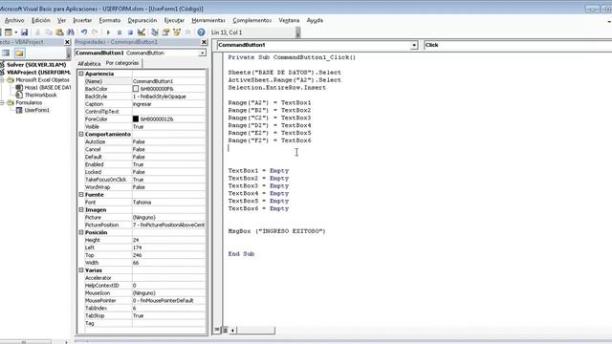Click the Reset (stop) square icon
The height and width of the screenshot is (344, 612).
(130, 32)
